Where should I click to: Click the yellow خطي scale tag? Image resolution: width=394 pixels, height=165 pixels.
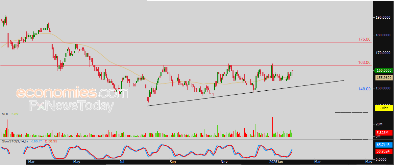pyautogui.click(x=384, y=108)
